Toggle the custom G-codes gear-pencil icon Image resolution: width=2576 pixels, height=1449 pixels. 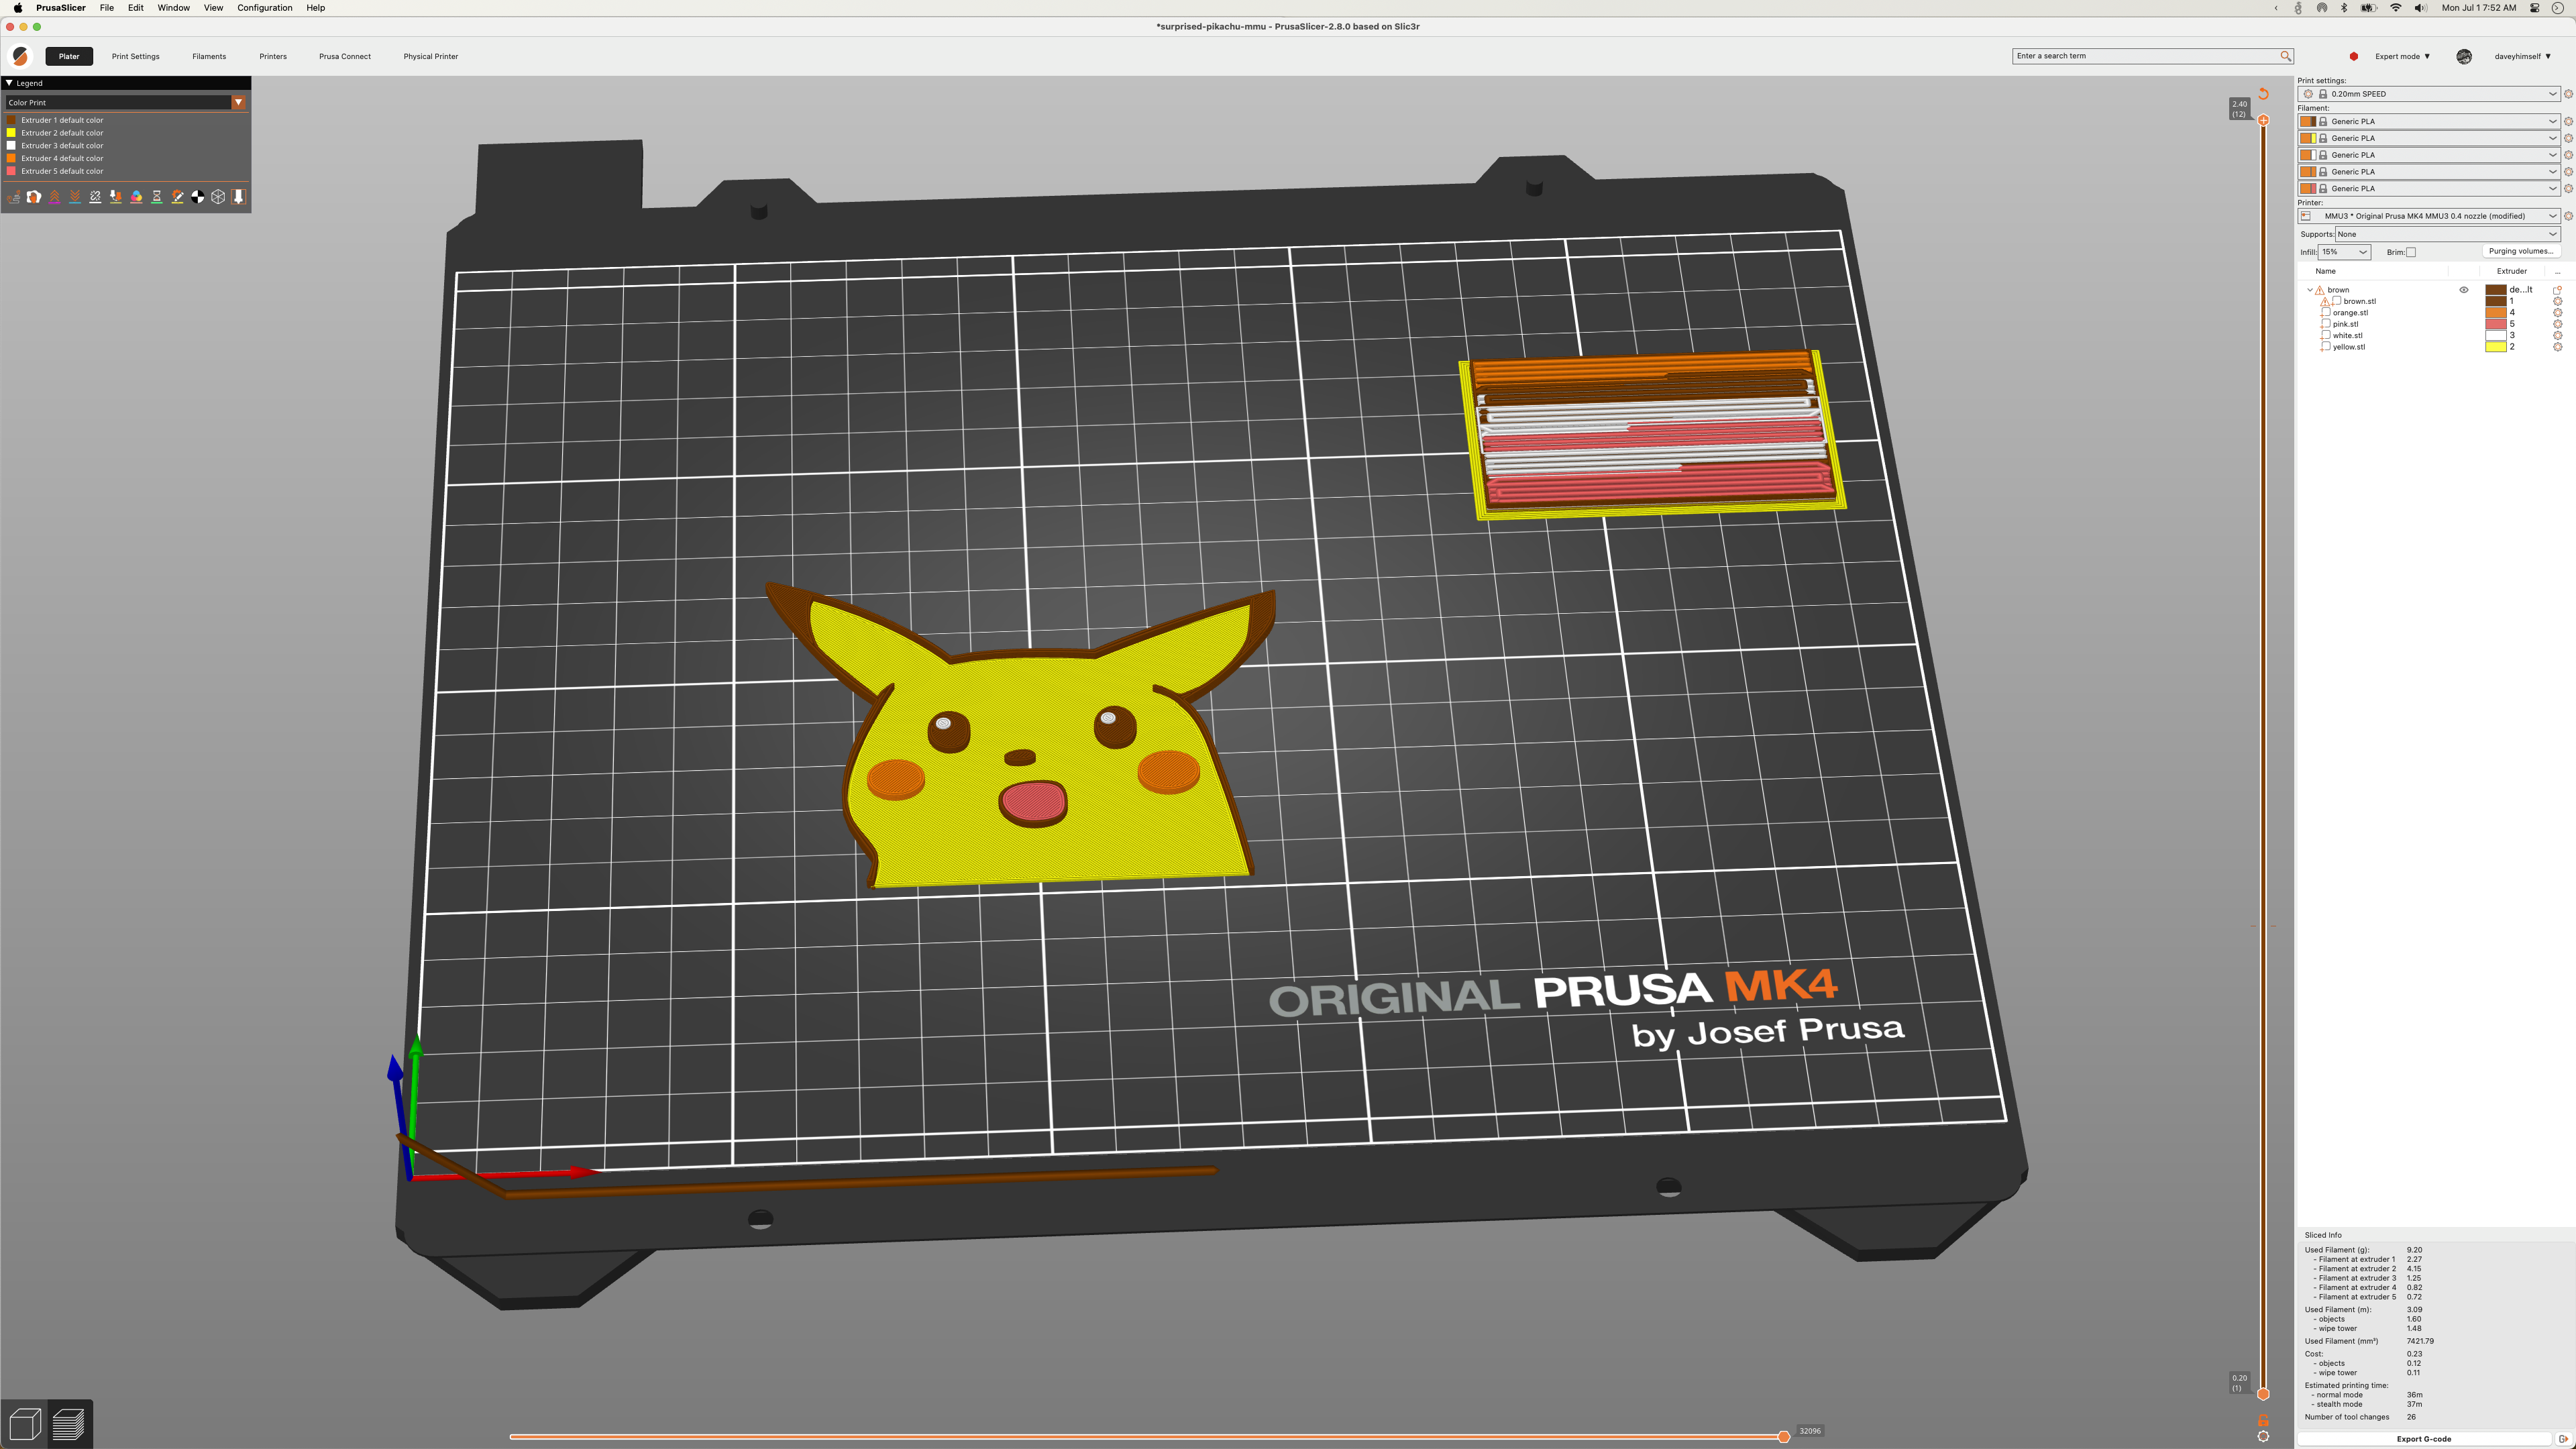pyautogui.click(x=178, y=196)
